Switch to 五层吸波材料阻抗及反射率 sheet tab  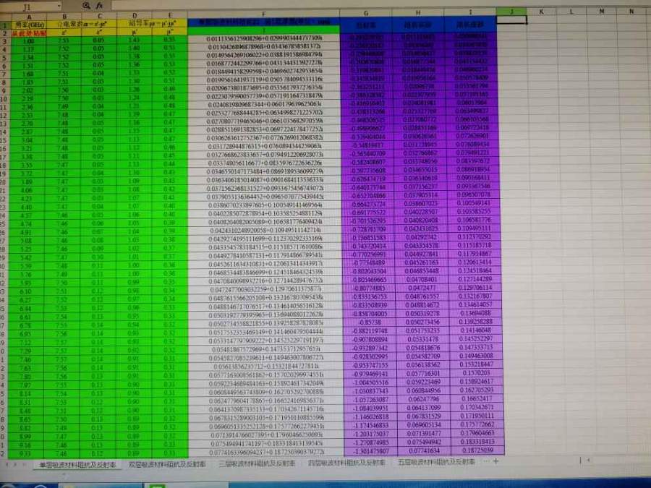[x=436, y=461]
